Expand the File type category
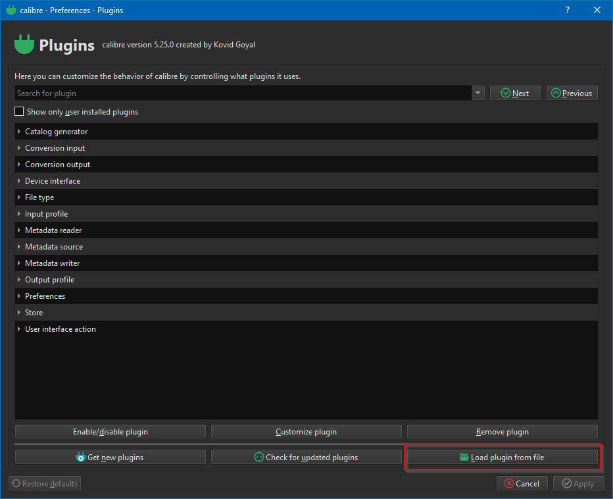Viewport: 613px width, 499px height. pyautogui.click(x=19, y=197)
